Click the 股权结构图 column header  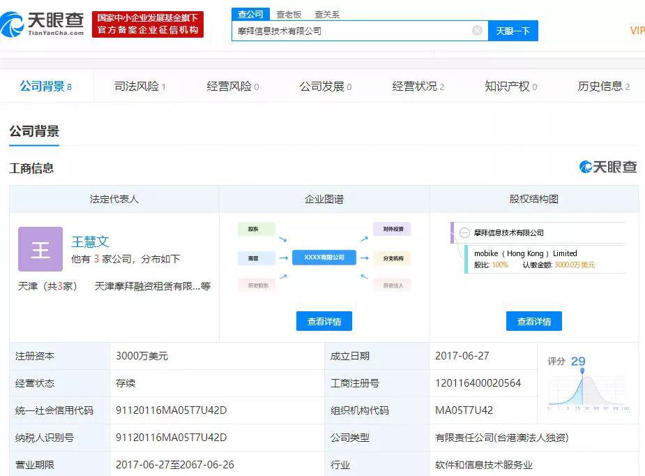[x=534, y=200]
